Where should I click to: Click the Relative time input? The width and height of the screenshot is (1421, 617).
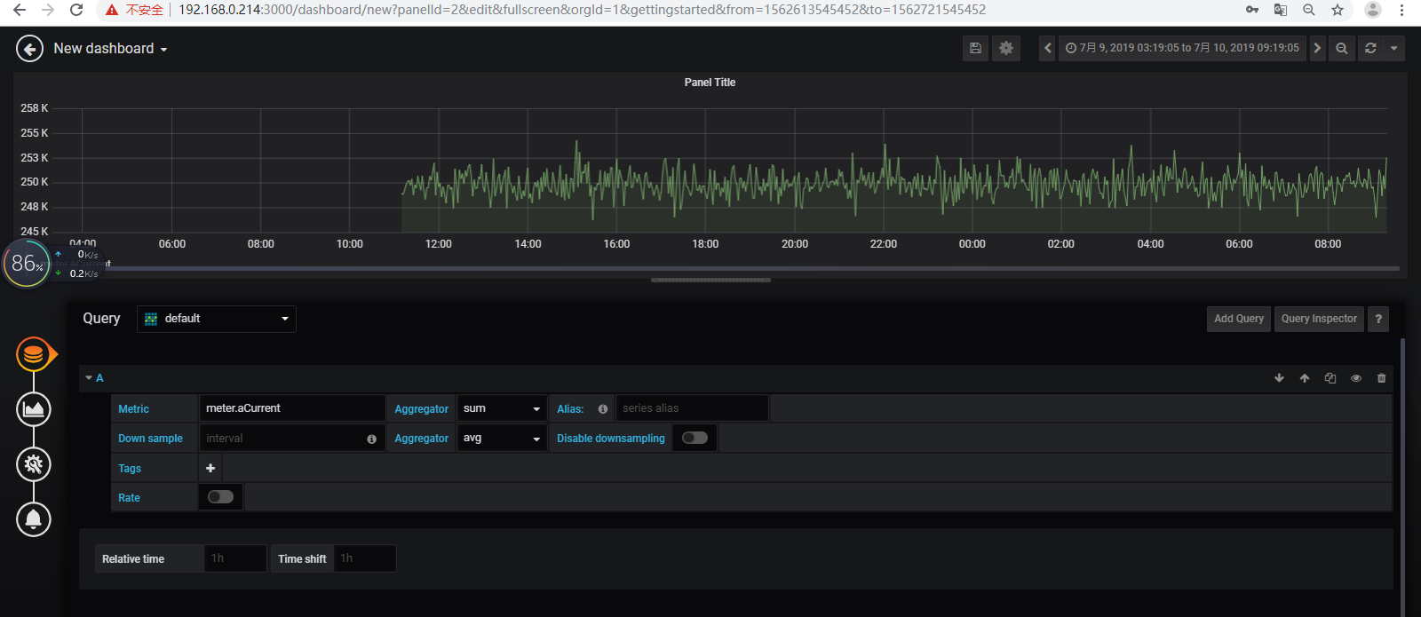[x=235, y=558]
